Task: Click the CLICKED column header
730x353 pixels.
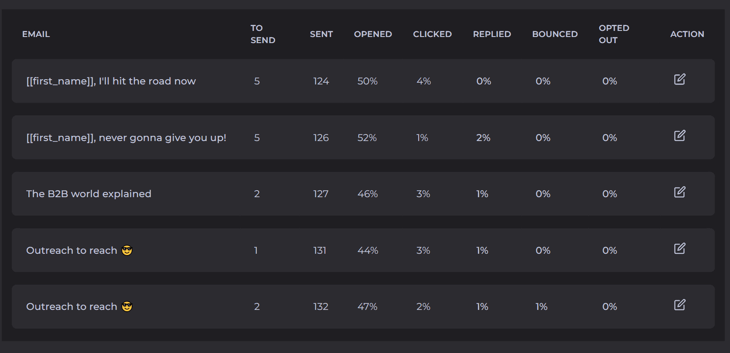Action: tap(432, 34)
